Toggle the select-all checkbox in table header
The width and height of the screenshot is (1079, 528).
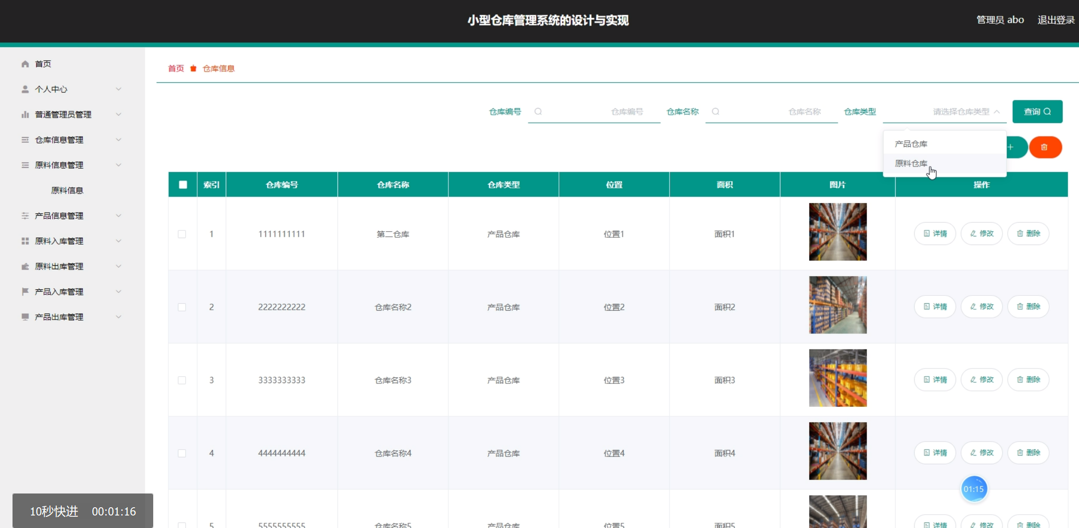(x=183, y=185)
